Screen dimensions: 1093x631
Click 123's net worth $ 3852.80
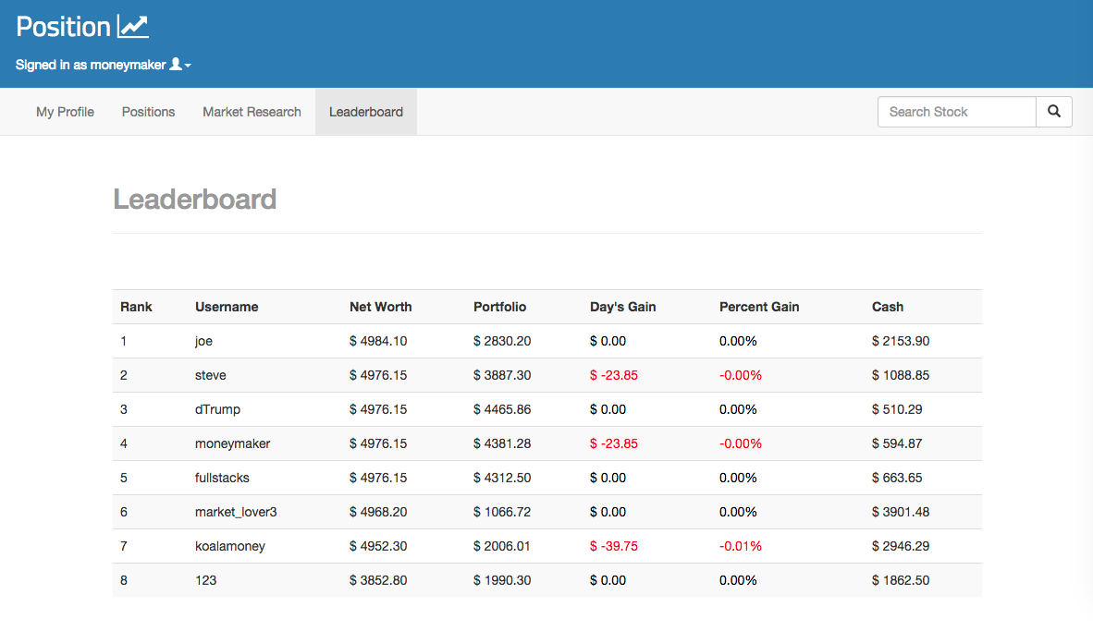[x=378, y=579]
